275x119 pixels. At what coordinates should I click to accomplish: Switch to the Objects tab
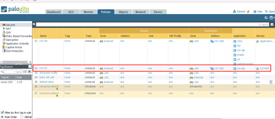coord(123,12)
